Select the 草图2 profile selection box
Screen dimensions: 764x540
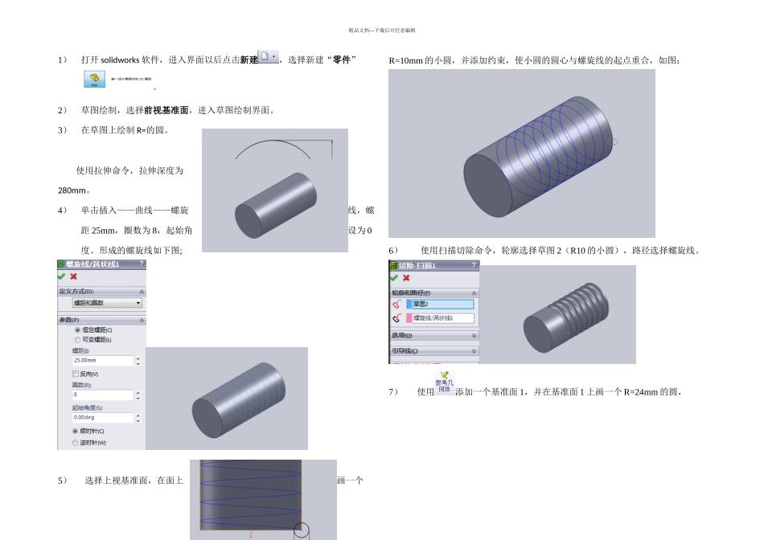pyautogui.click(x=443, y=305)
